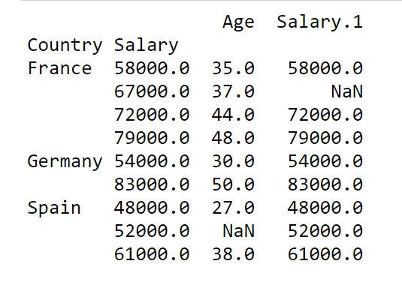Click the Salary.1 column header
The image size is (402, 282).
(319, 22)
